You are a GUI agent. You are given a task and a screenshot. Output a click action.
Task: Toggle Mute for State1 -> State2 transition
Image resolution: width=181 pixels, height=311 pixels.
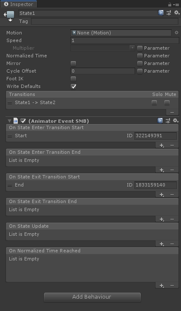pos(167,103)
